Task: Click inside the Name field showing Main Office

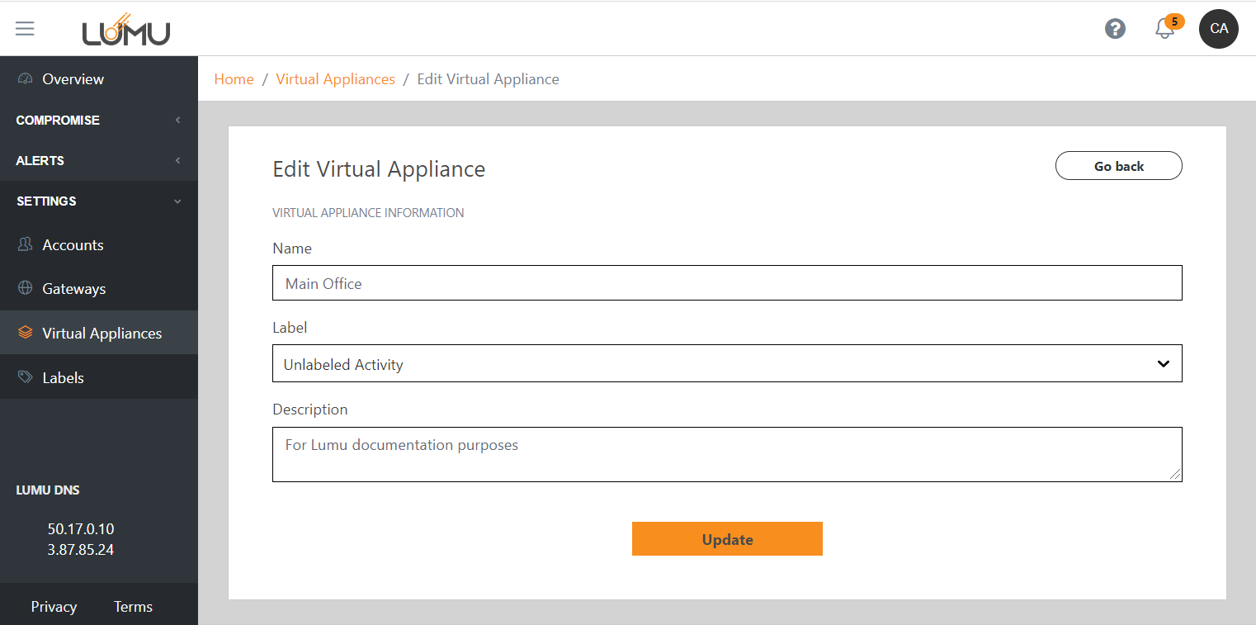Action: 726,282
